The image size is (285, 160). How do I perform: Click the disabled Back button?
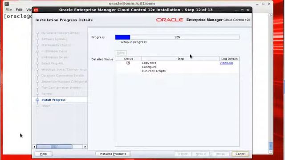(183, 154)
